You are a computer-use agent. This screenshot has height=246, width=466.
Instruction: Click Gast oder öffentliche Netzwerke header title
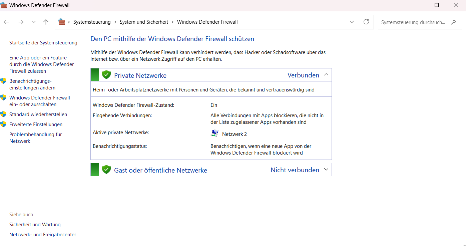point(160,170)
